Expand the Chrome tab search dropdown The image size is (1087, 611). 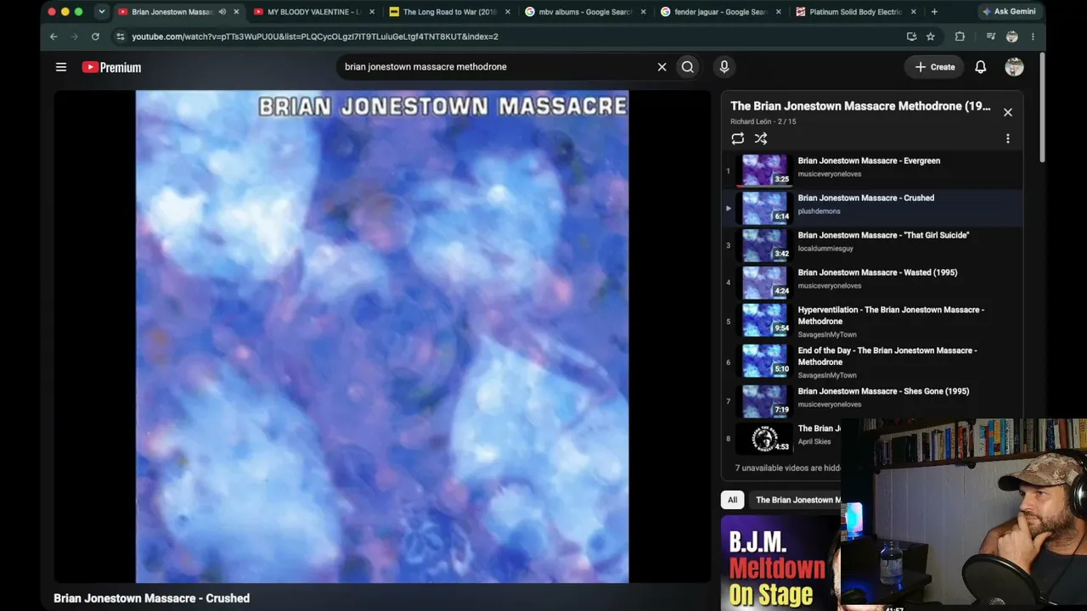[x=102, y=12]
